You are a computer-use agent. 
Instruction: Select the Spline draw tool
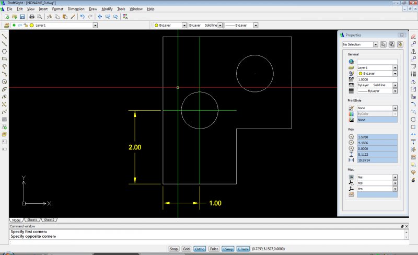point(4,112)
